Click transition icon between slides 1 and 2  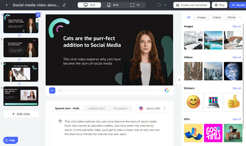tap(19, 35)
